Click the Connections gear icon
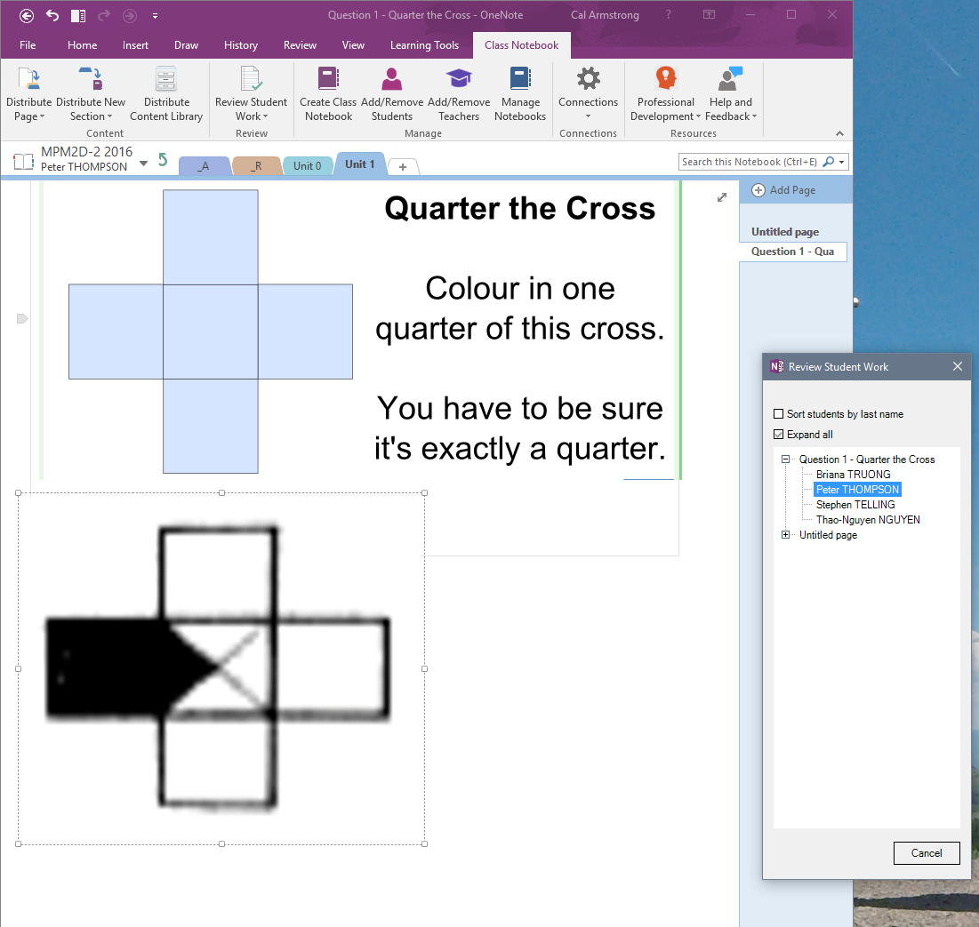This screenshot has height=927, width=979. pyautogui.click(x=588, y=80)
